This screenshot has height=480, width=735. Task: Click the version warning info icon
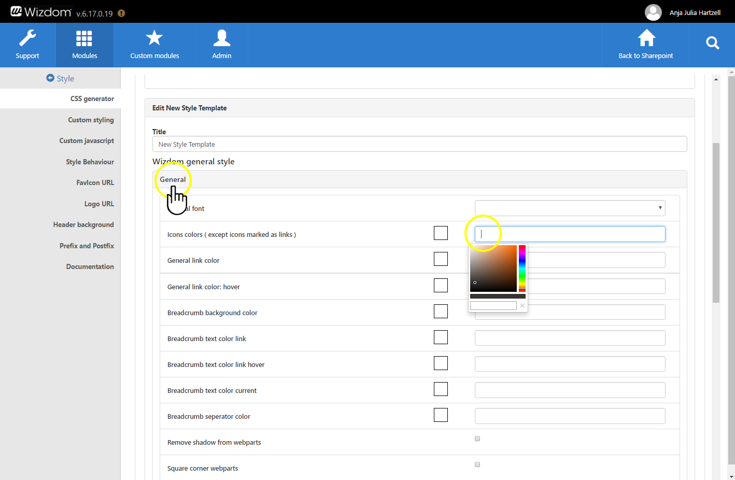(x=121, y=13)
